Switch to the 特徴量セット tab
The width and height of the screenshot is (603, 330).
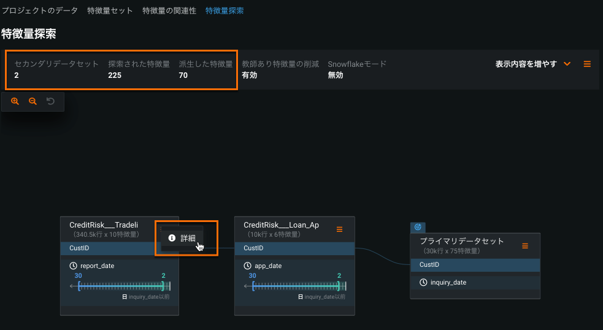point(110,11)
